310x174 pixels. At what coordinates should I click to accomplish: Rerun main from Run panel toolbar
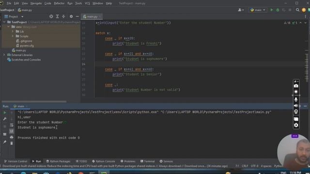pos(5,113)
